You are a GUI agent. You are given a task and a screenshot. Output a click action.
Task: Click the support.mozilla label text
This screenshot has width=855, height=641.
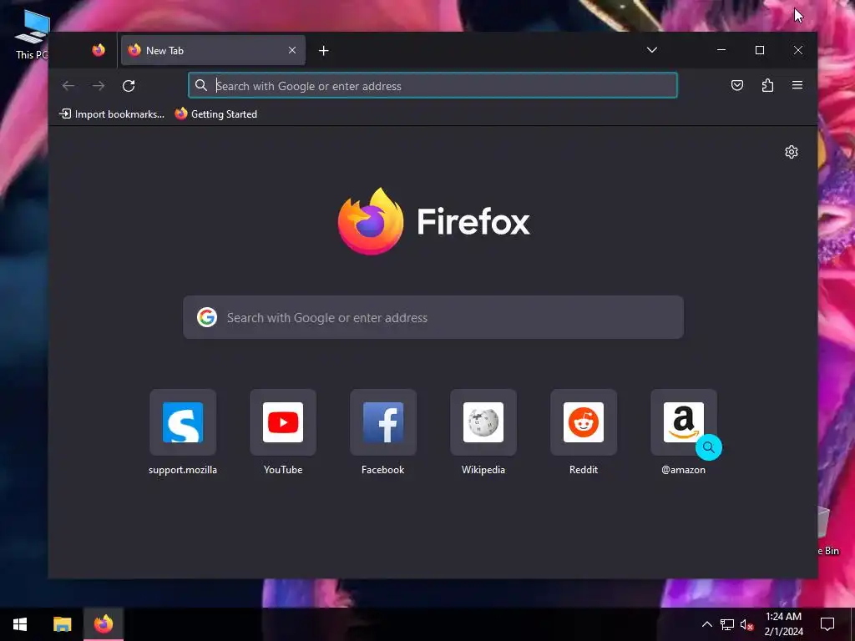click(183, 470)
